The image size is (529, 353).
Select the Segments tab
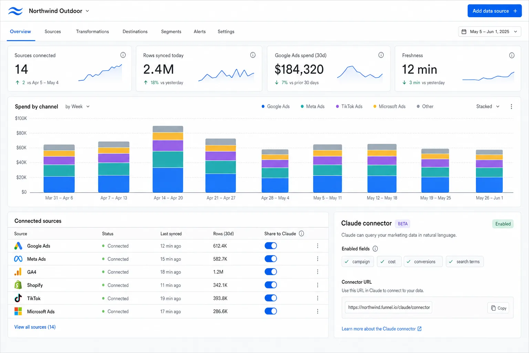point(171,32)
